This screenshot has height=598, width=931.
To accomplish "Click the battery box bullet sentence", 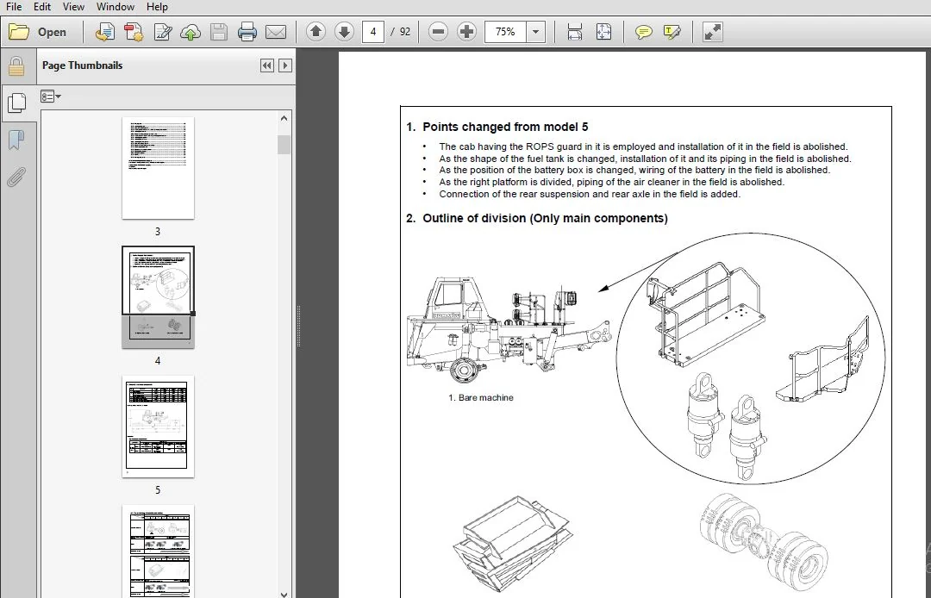I will pyautogui.click(x=634, y=171).
